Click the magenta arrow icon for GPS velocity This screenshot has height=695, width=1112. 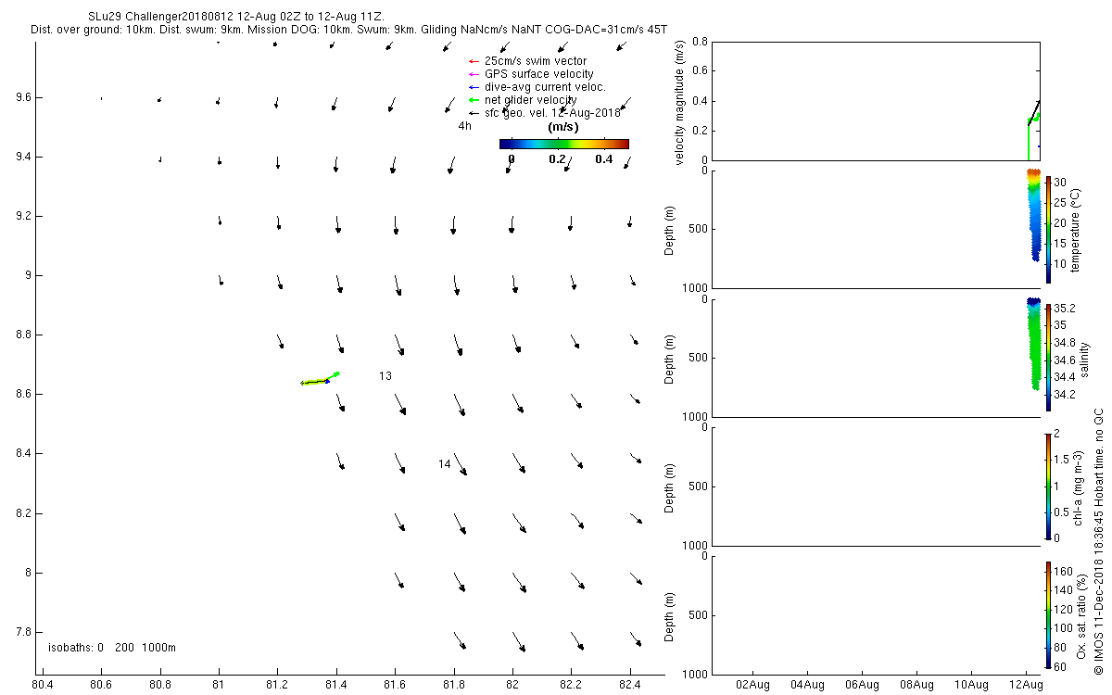(x=473, y=74)
